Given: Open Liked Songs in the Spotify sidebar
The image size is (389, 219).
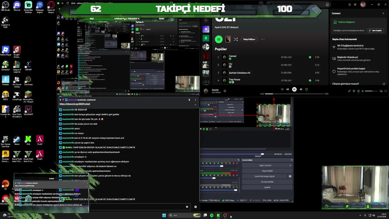Looking at the screenshot, I should tap(206, 29).
